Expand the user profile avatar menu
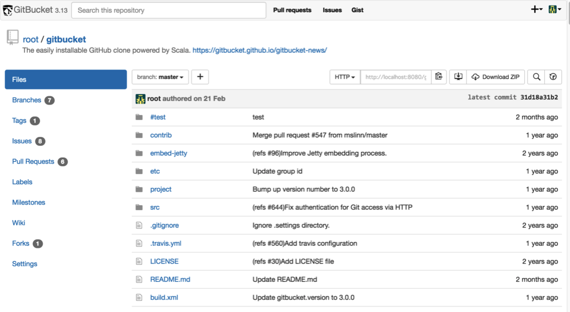The height and width of the screenshot is (312, 570). pyautogui.click(x=554, y=9)
